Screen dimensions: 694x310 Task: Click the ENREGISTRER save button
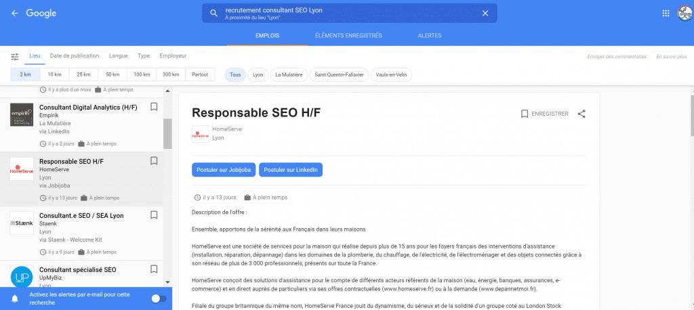pos(545,114)
